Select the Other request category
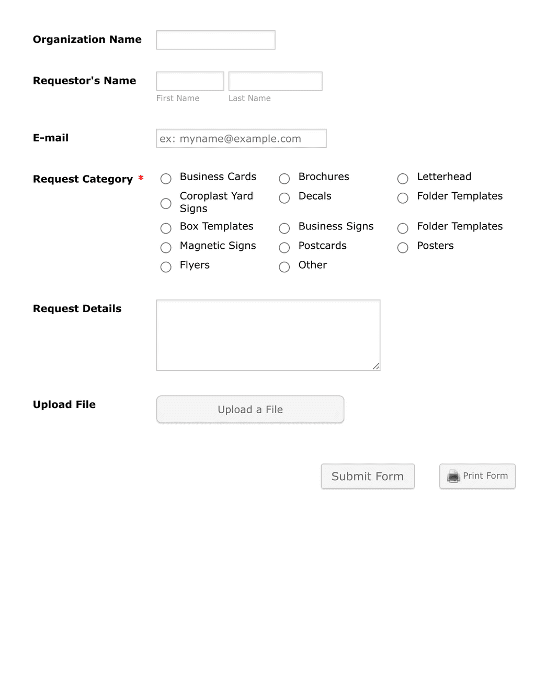Screen dimensions: 546x673 pos(284,267)
